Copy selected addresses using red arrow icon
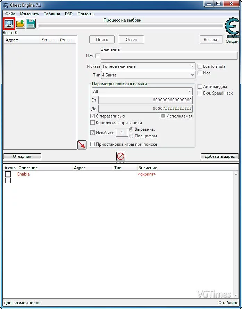Image resolution: width=242 pixels, height=309 pixels. point(82,145)
